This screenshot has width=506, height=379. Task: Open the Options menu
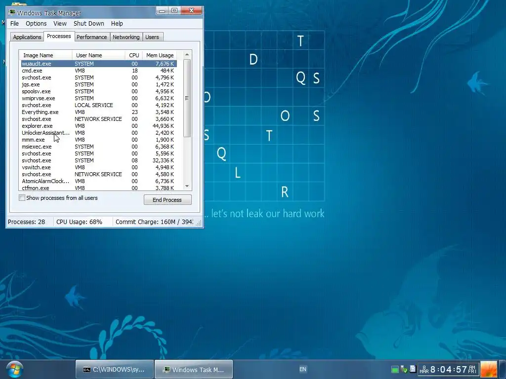coord(36,24)
